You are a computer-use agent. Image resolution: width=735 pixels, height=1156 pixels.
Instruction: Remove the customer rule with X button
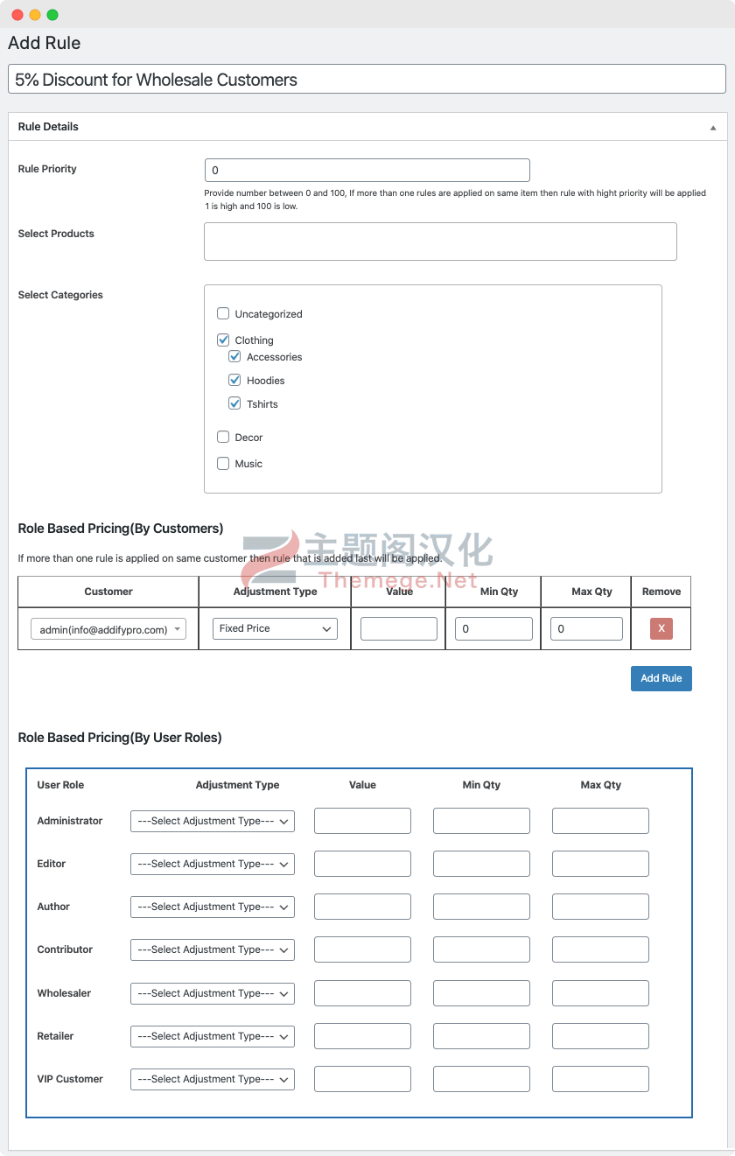[661, 628]
